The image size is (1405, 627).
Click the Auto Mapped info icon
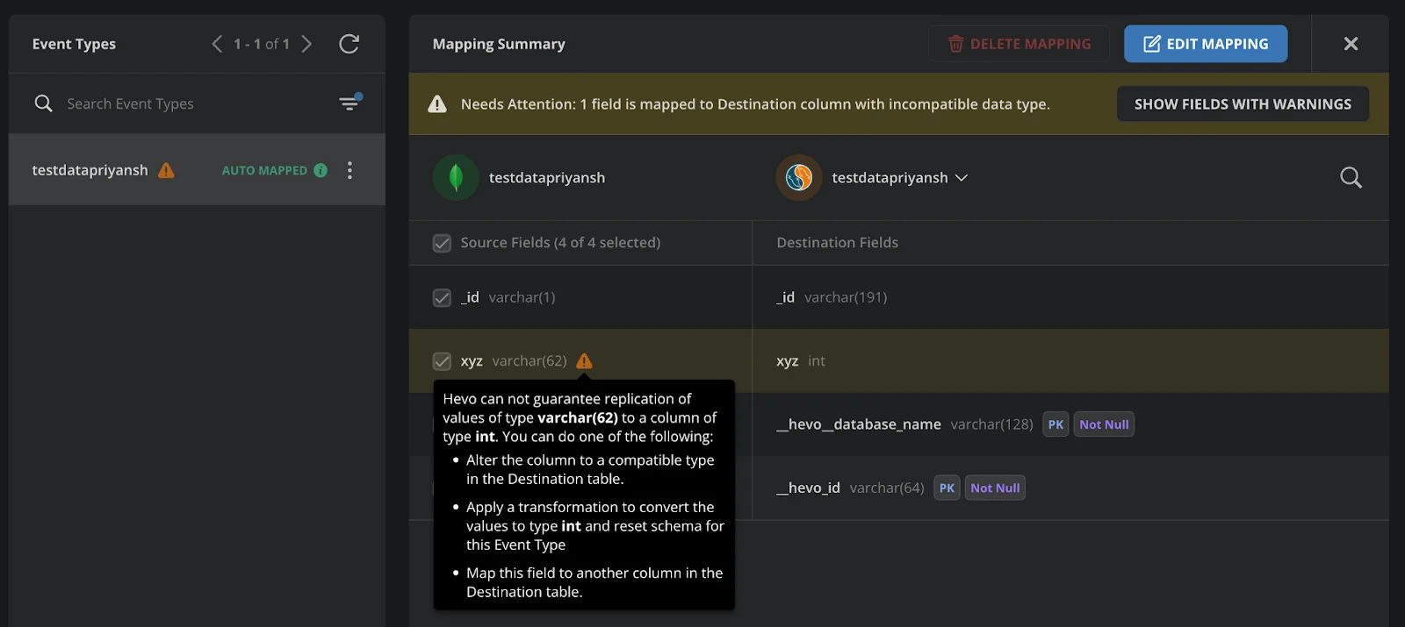click(321, 170)
